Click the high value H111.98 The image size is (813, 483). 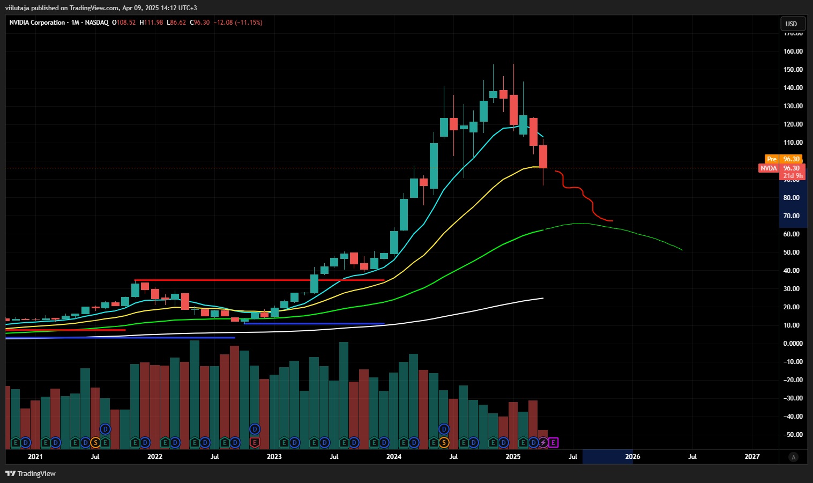pos(151,23)
